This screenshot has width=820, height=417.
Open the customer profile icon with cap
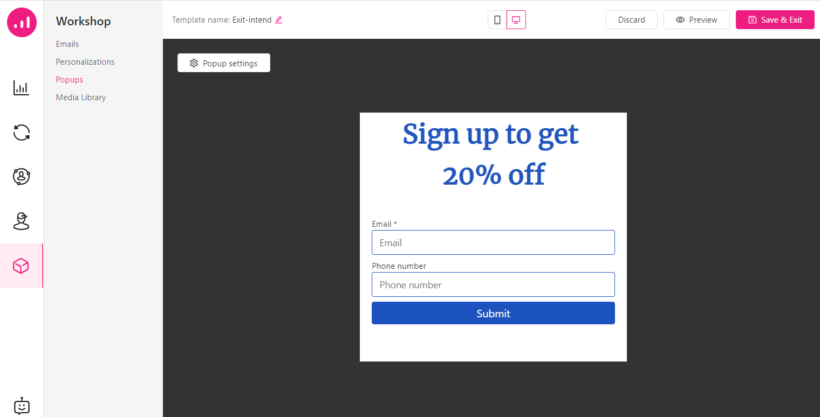22,221
